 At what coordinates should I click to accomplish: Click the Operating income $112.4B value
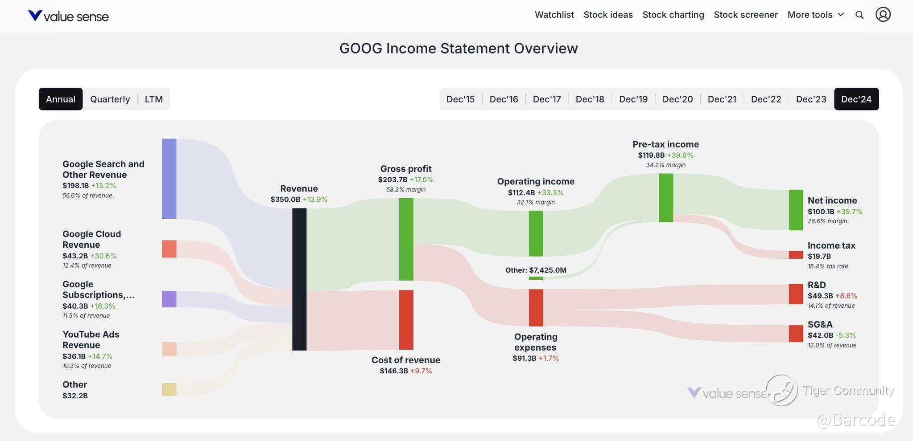click(x=521, y=192)
